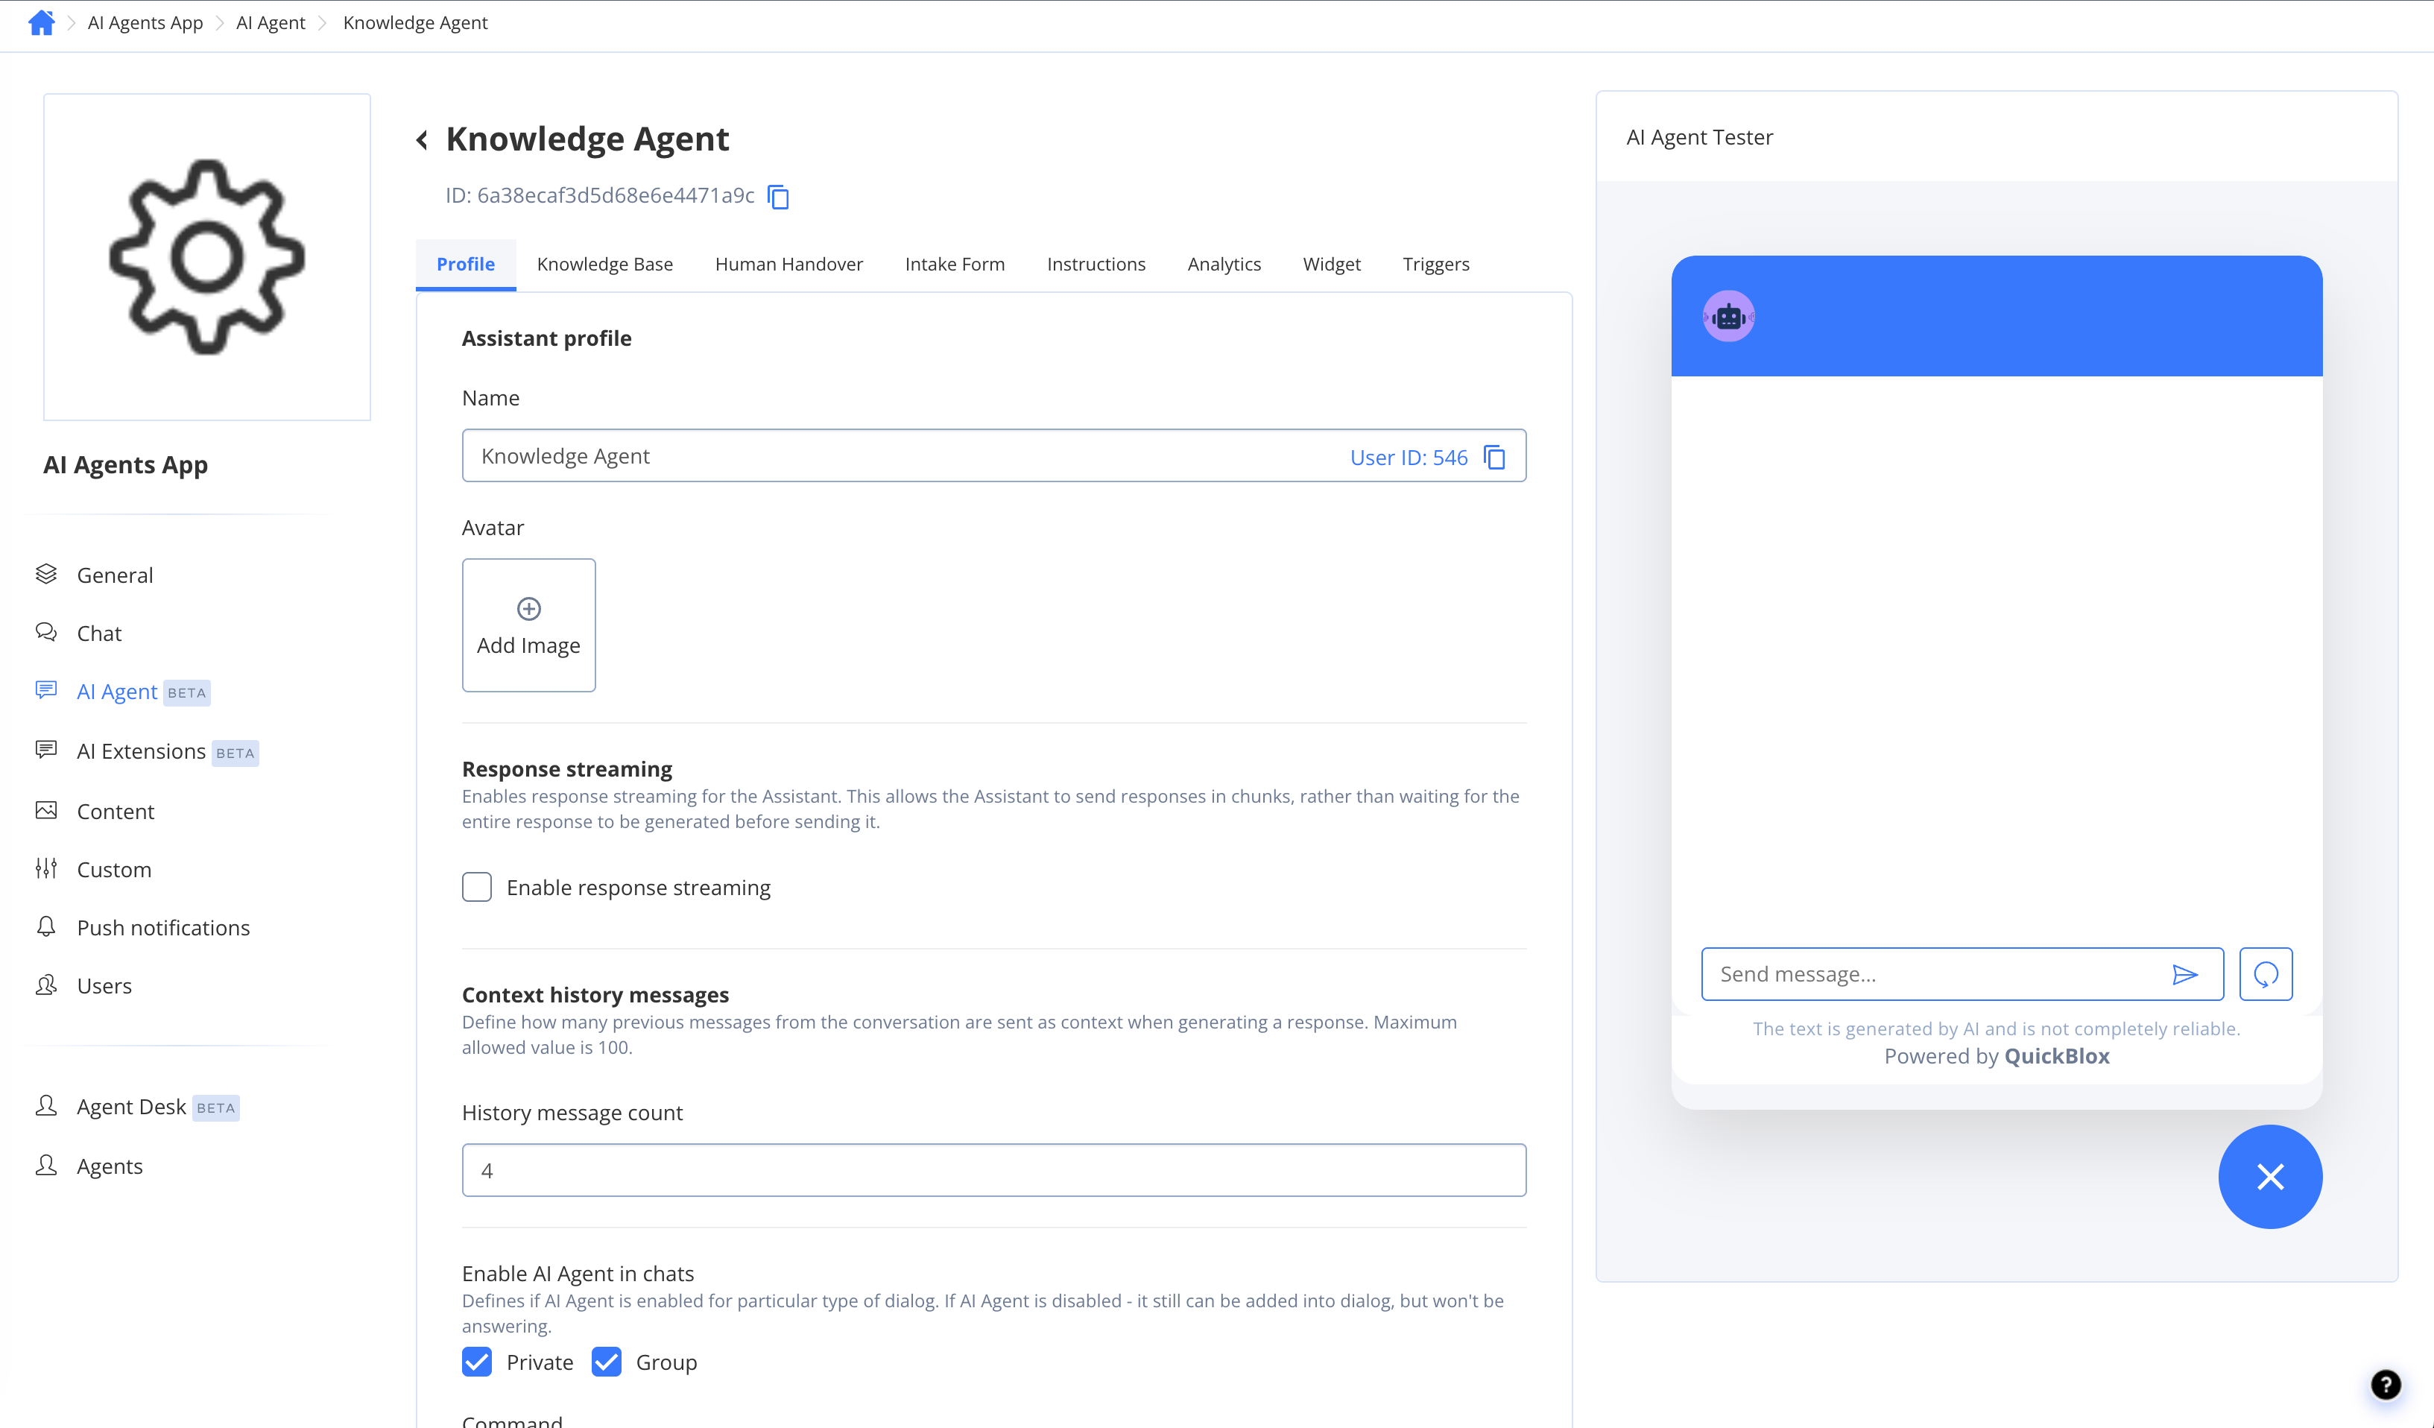Screen dimensions: 2434x1428
Task: Open Agents in sidebar
Action: coord(109,1166)
